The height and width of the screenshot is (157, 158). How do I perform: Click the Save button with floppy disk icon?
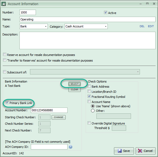[x=124, y=151]
